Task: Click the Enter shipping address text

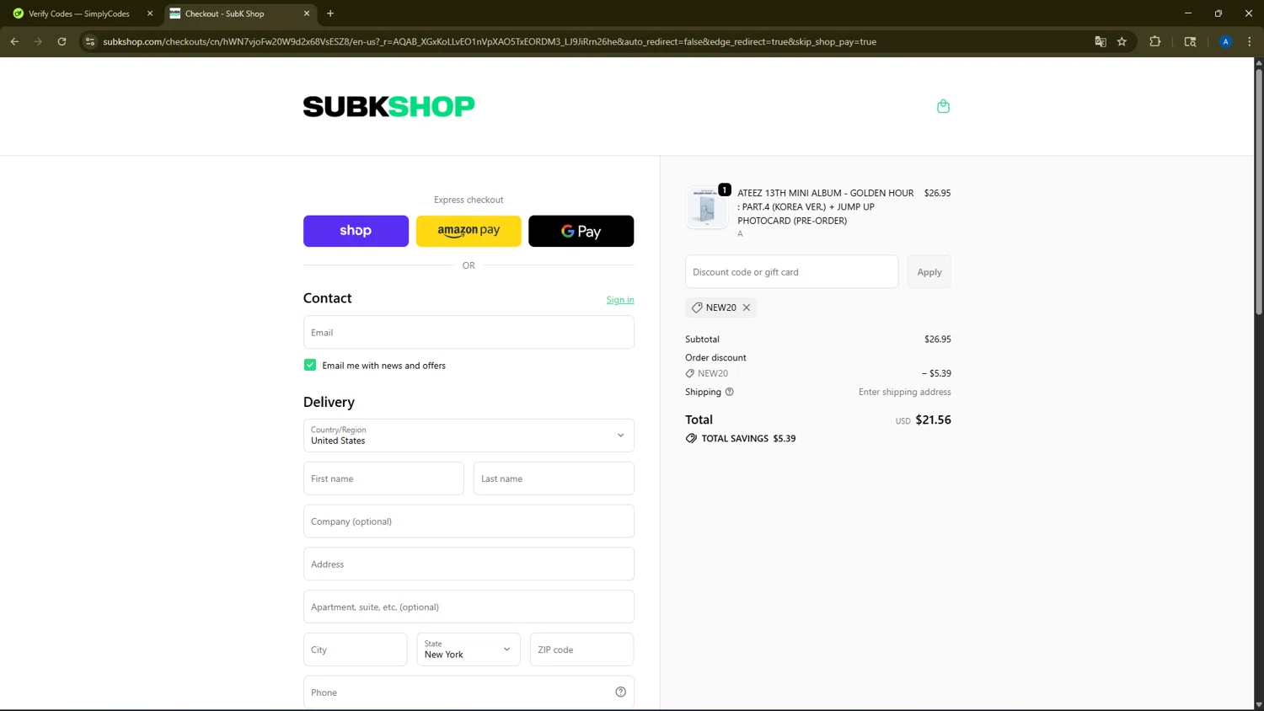Action: (905, 392)
